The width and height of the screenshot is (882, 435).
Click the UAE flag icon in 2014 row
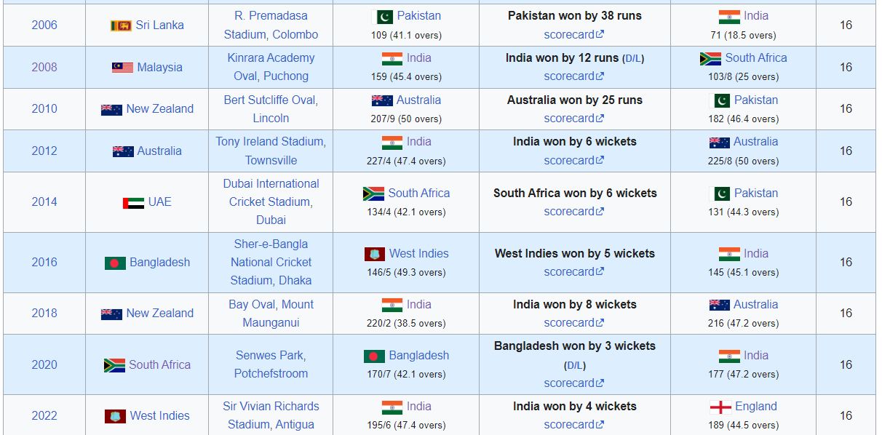(133, 203)
